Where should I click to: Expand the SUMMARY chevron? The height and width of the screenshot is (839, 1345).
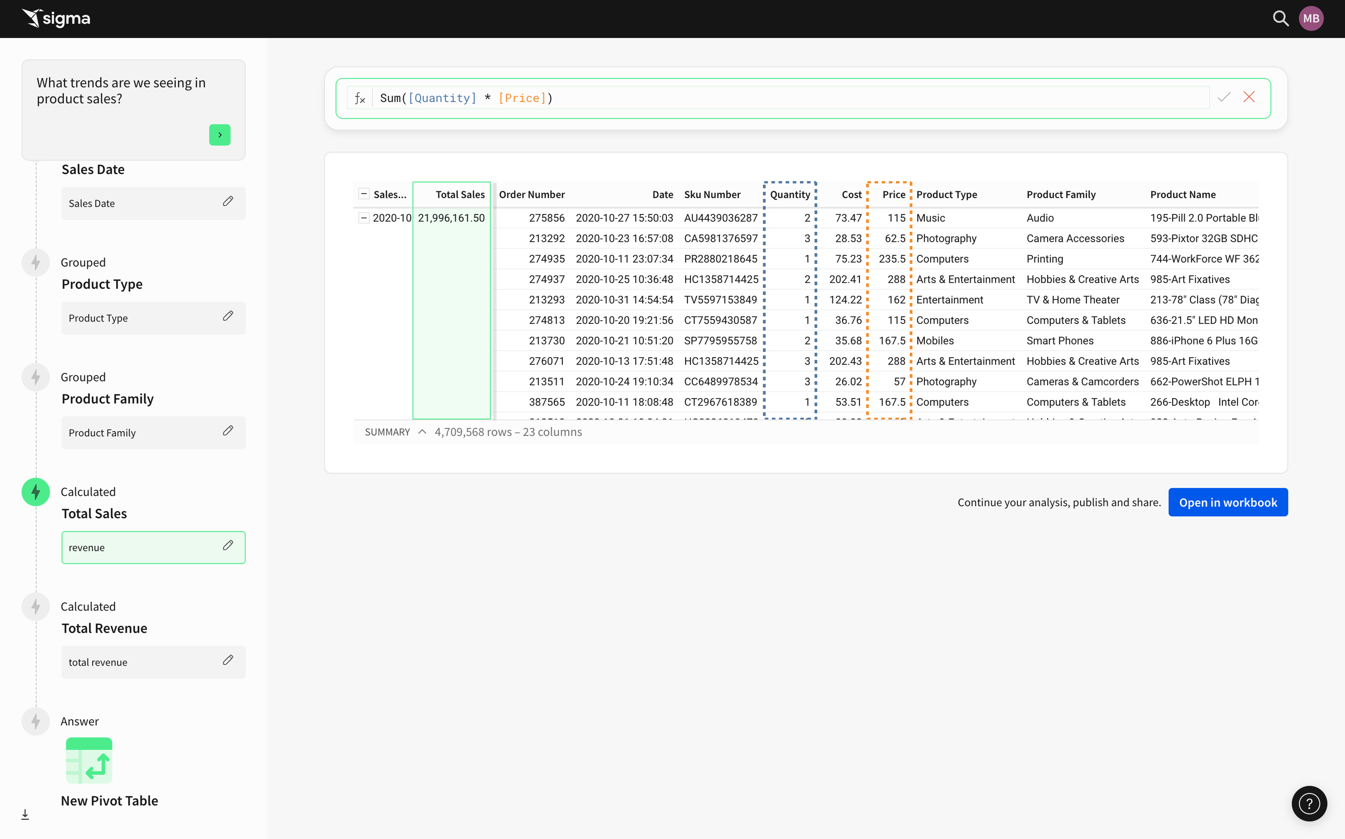click(422, 432)
